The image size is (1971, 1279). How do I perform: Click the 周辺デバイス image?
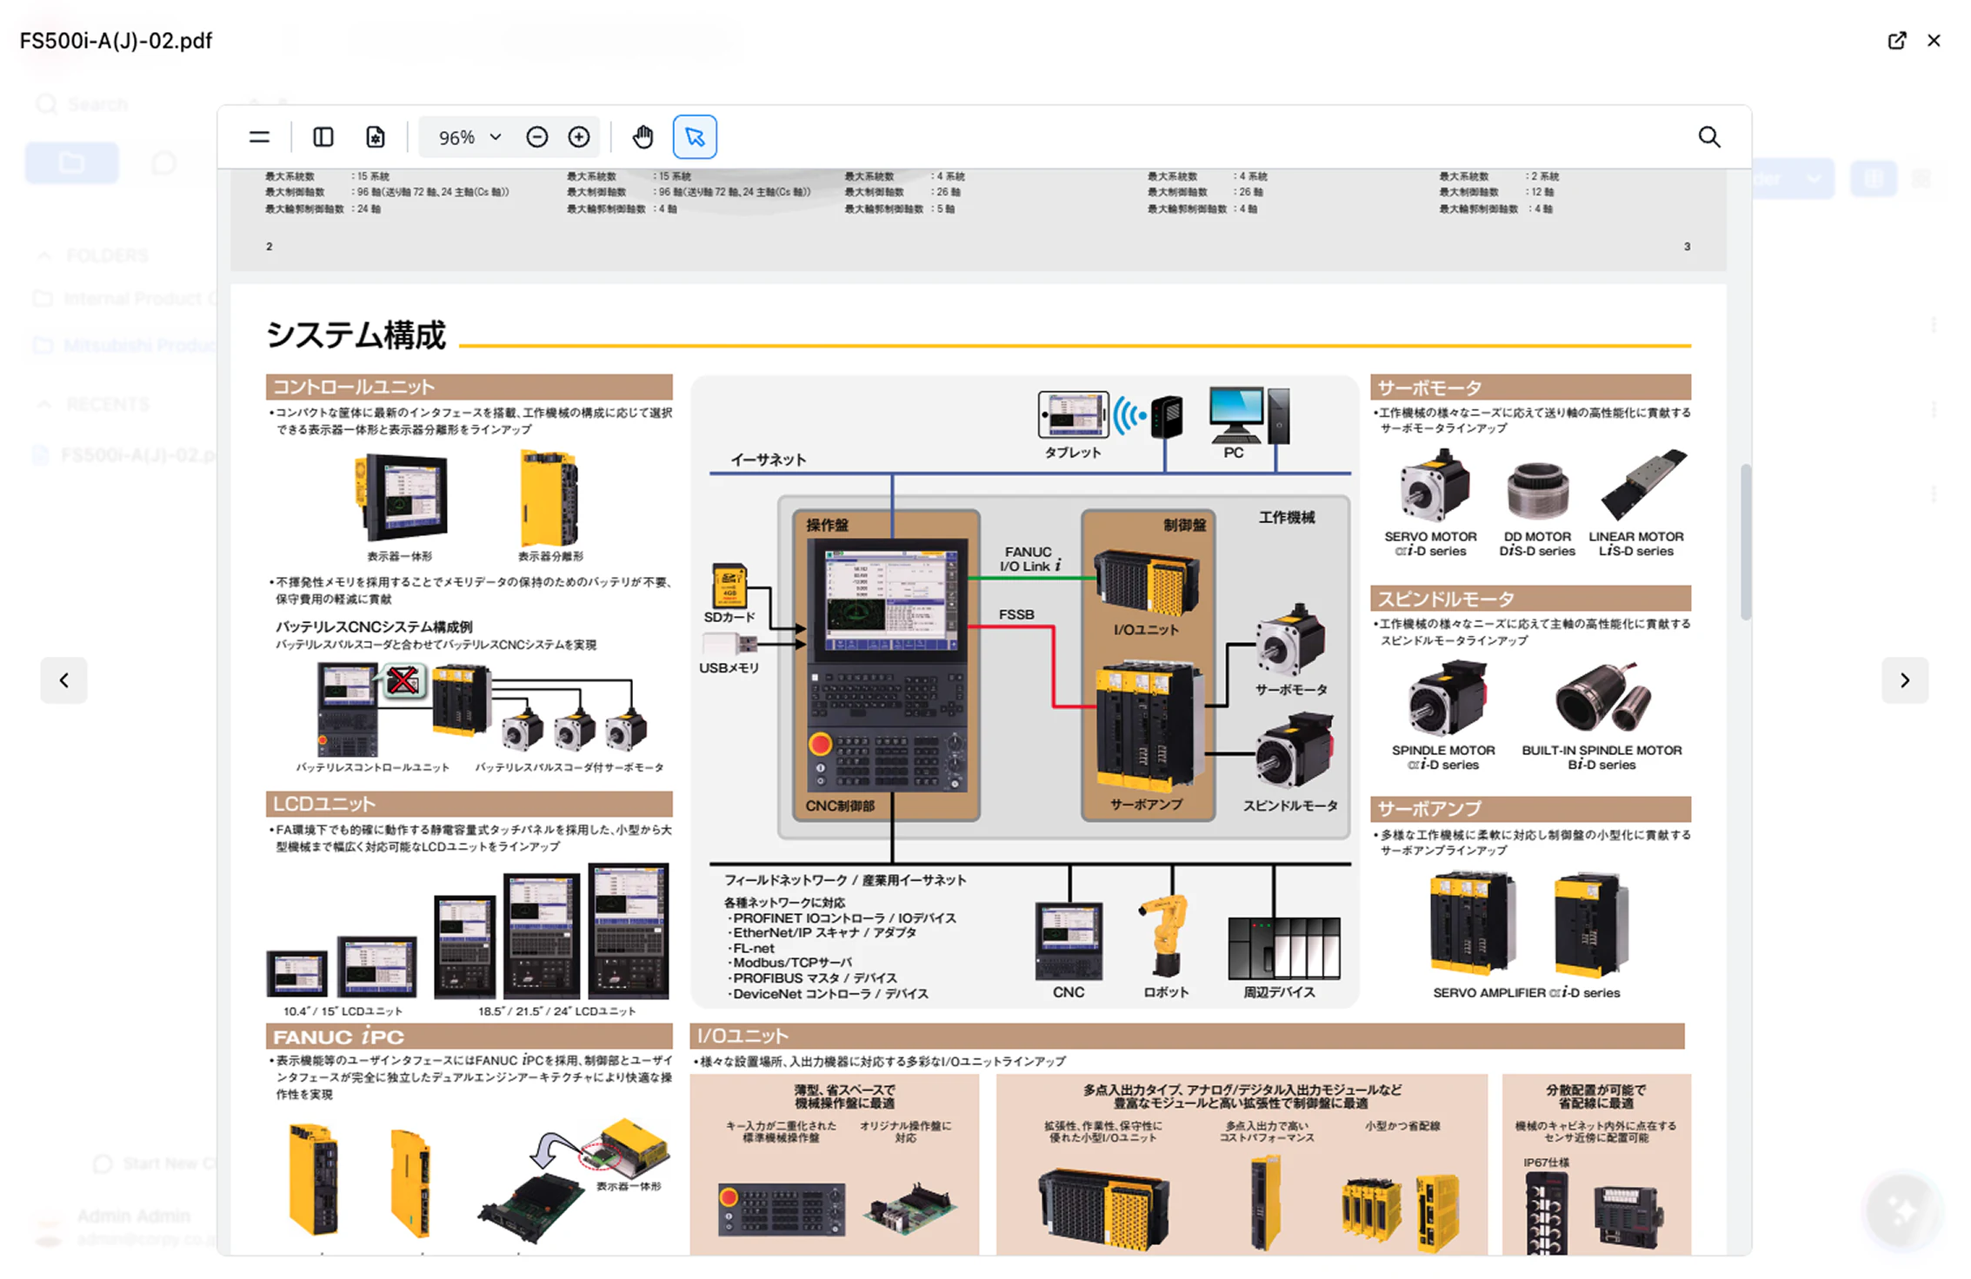tap(1283, 948)
